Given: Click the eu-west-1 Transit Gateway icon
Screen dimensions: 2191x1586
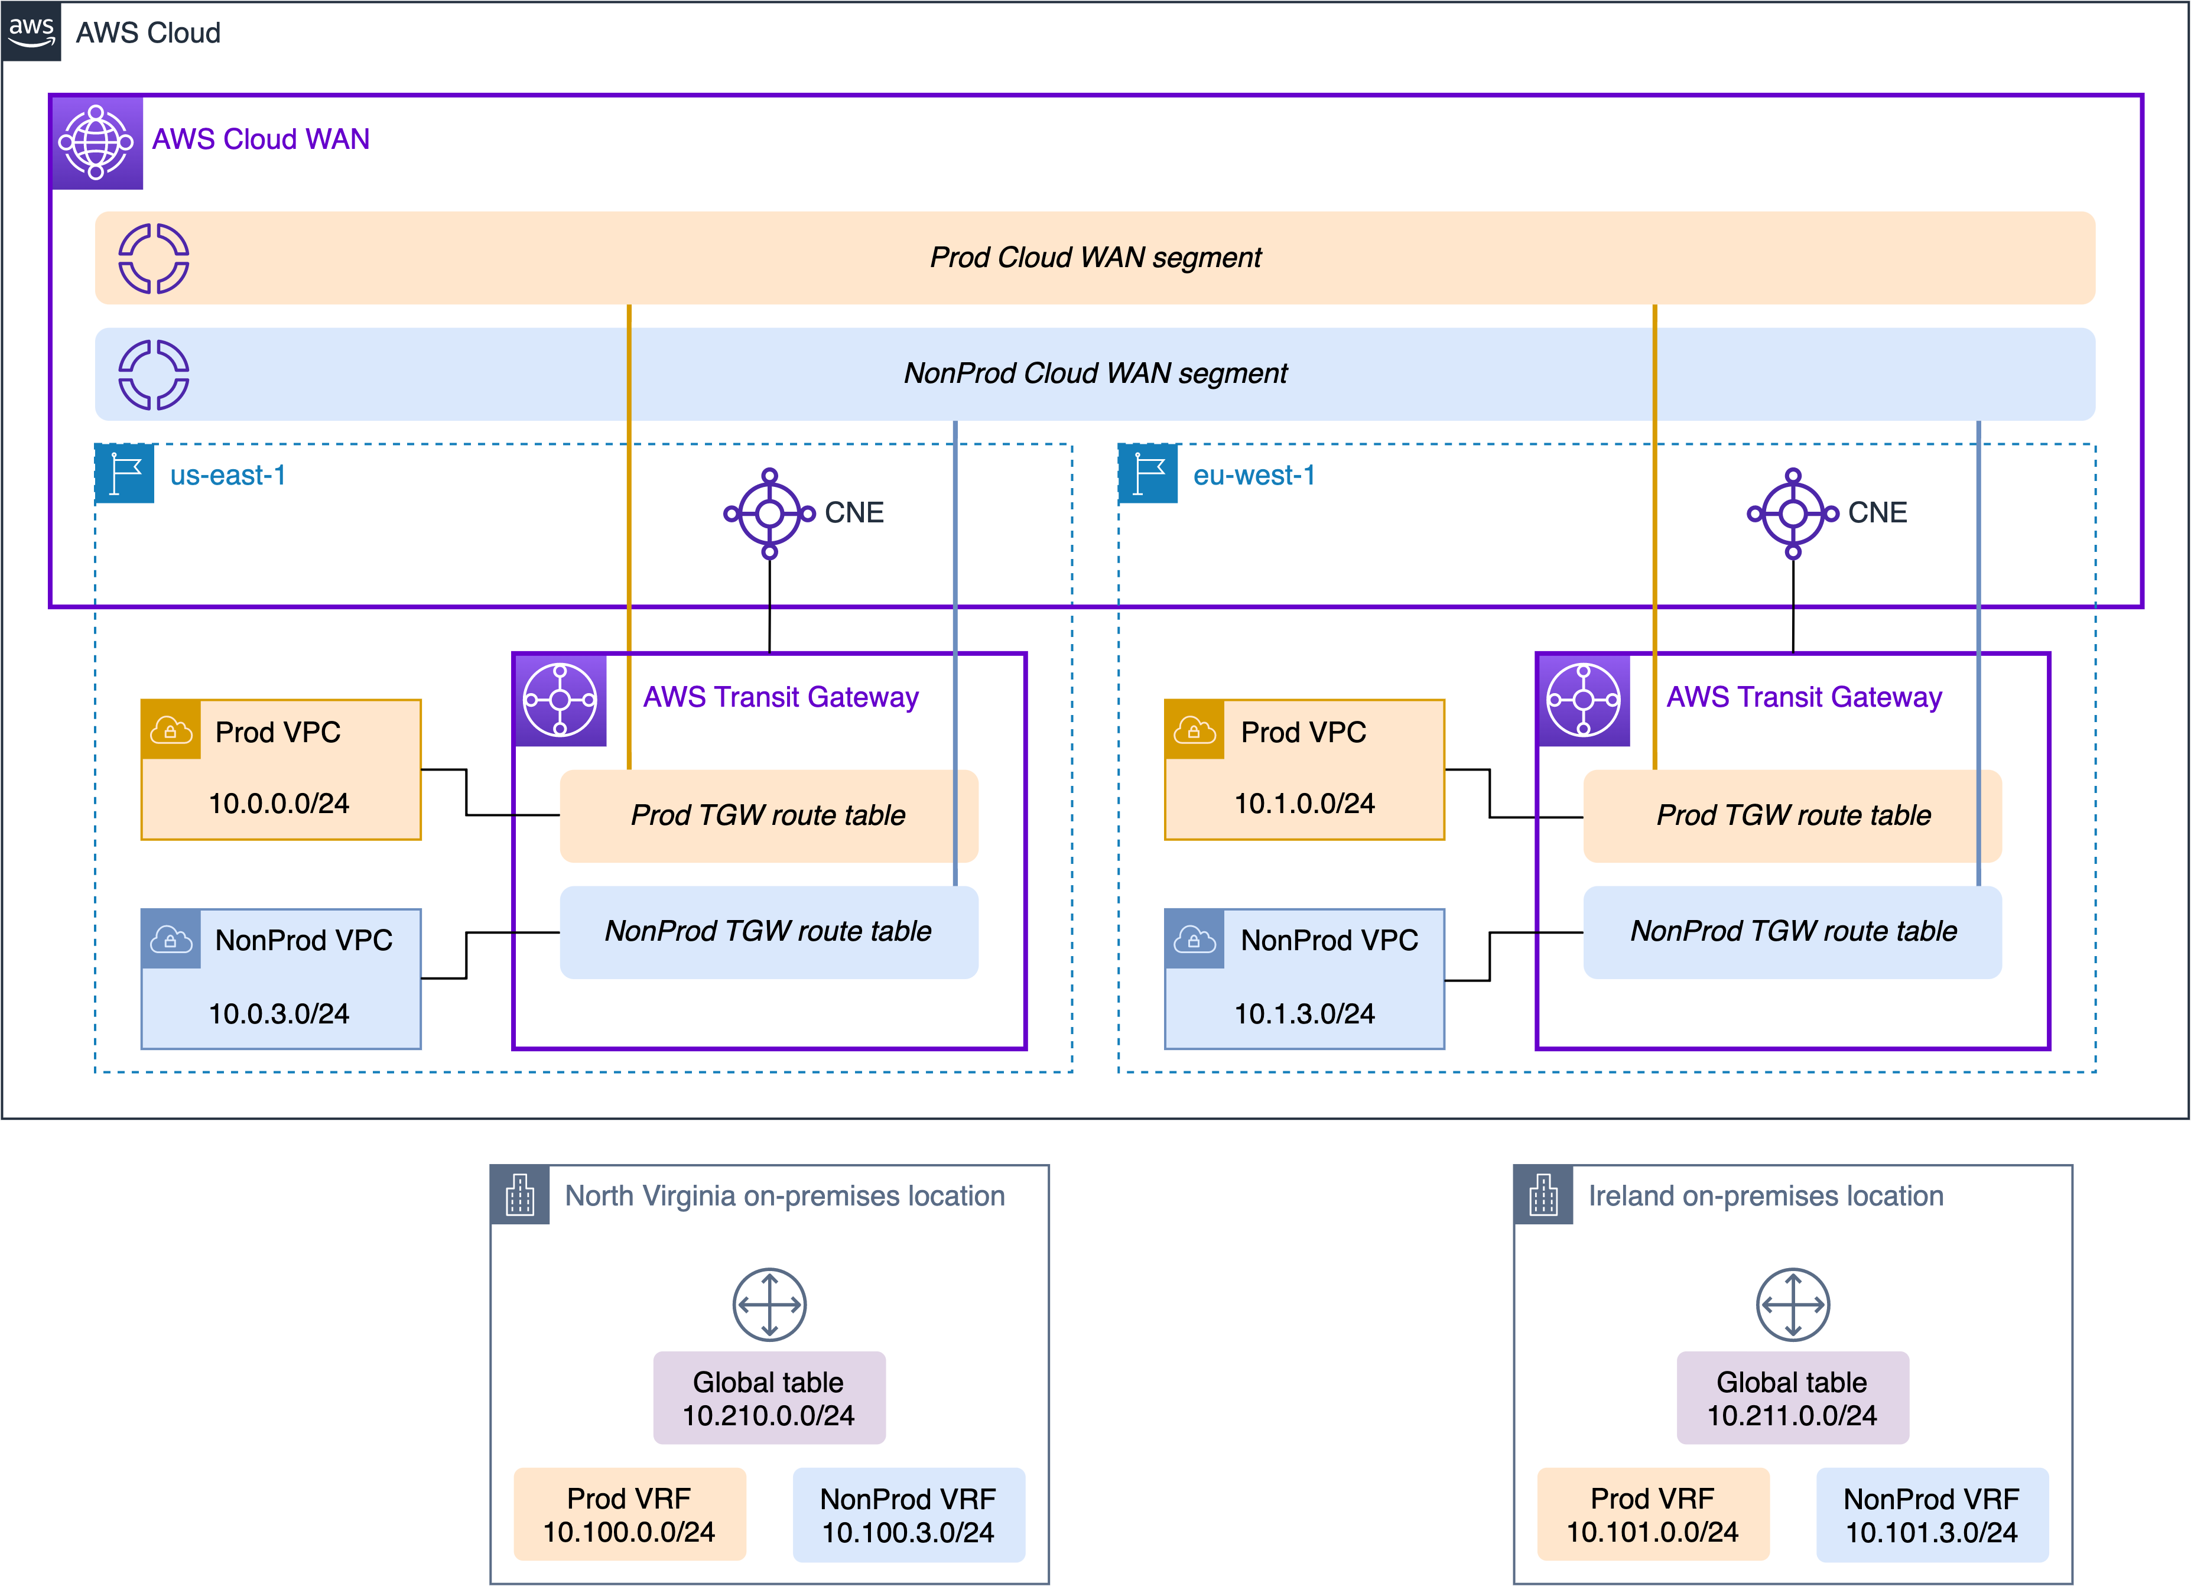Looking at the screenshot, I should [x=1584, y=700].
